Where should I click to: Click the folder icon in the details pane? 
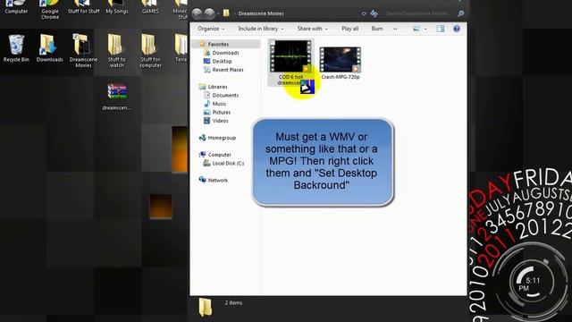pyautogui.click(x=205, y=307)
